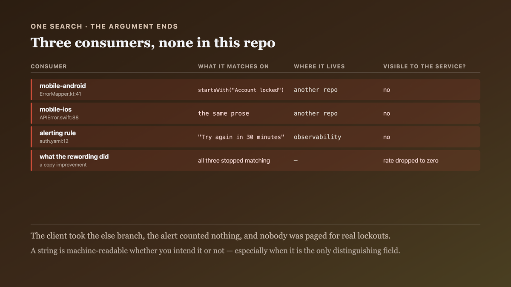The width and height of the screenshot is (511, 287).
Task: Click the 'WHERE IT LIVES' column header
Action: point(319,66)
